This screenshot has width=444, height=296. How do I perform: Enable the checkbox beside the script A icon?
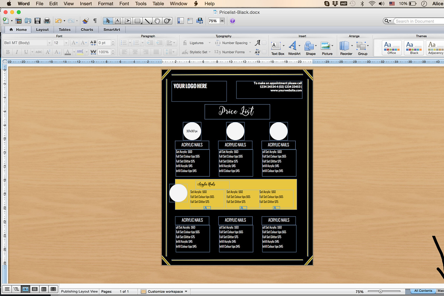pyautogui.click(x=265, y=43)
